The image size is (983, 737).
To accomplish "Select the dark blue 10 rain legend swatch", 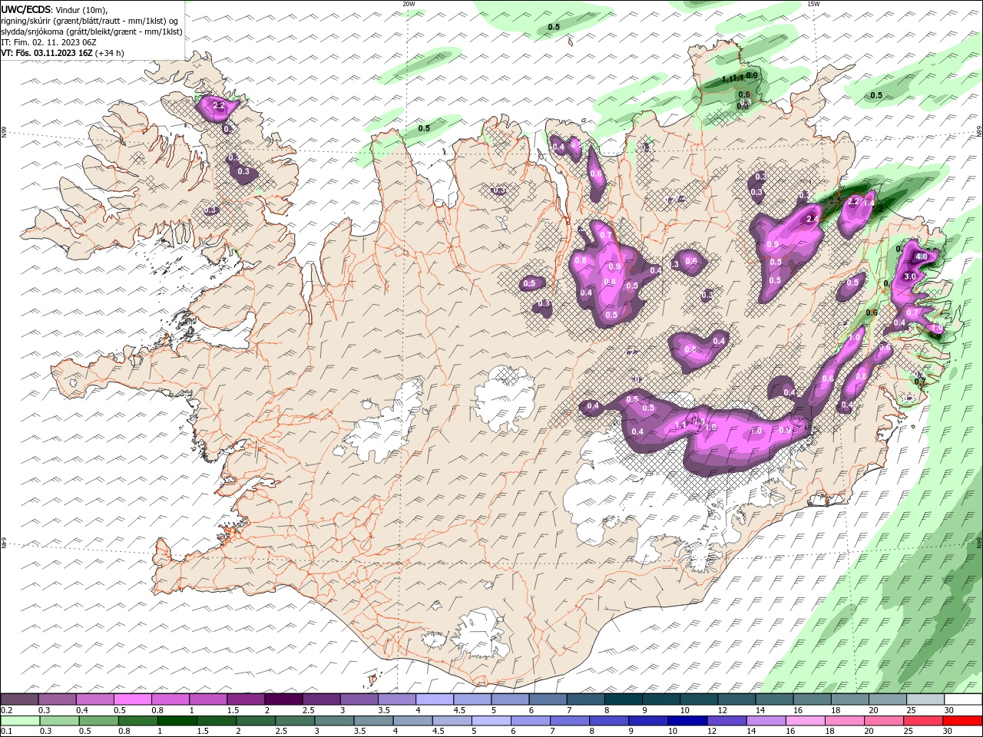I will pos(687,721).
